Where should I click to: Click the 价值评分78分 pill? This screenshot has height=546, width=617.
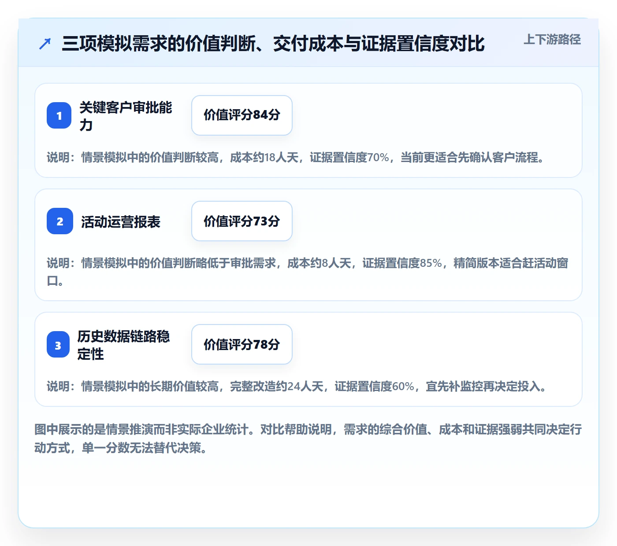click(242, 344)
